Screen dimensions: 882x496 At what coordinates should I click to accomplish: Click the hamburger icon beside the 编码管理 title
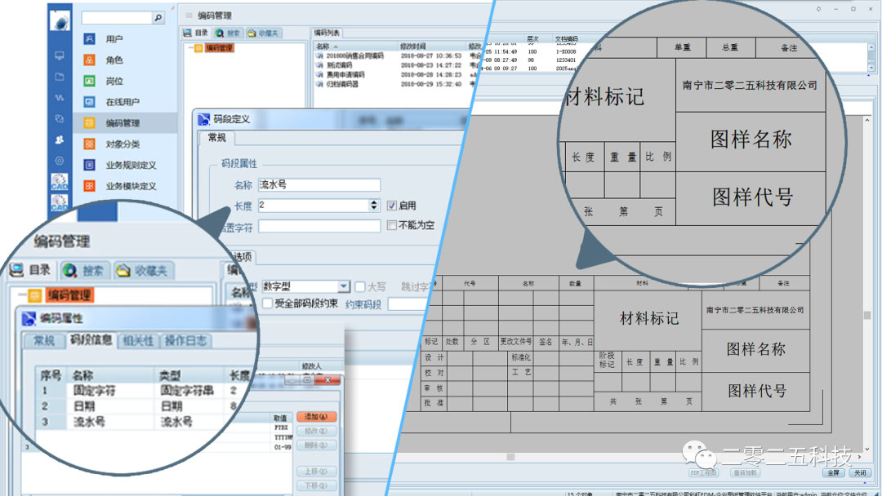[189, 15]
